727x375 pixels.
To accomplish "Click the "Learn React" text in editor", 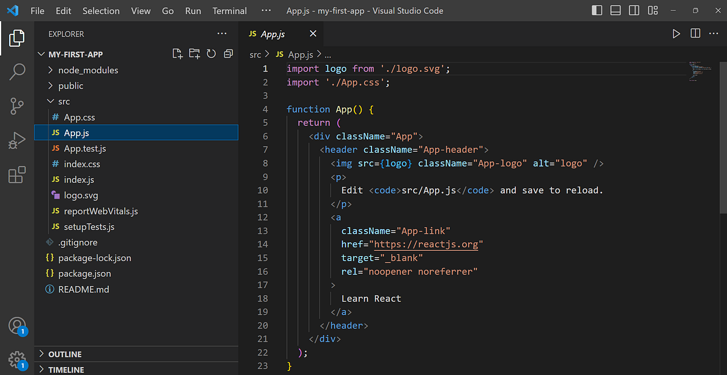I will pyautogui.click(x=371, y=298).
